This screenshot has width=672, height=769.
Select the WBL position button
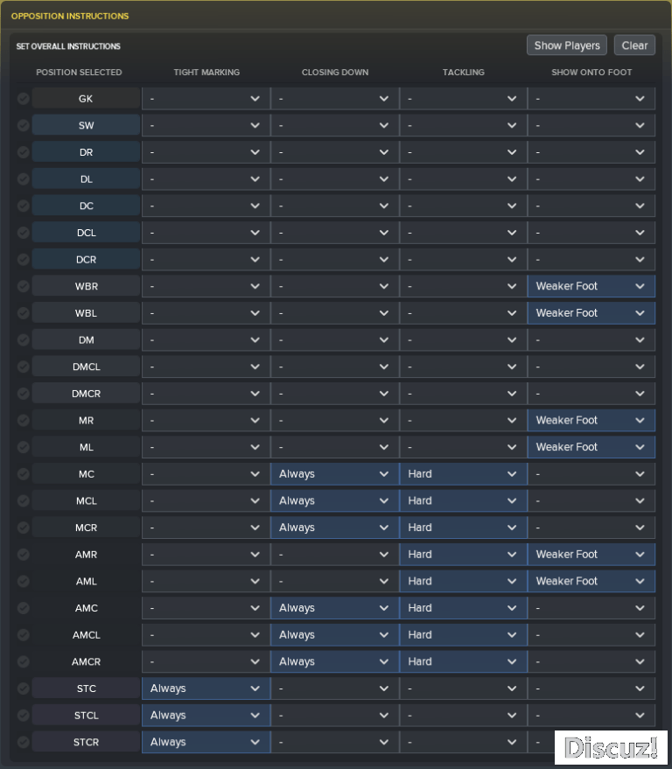pos(86,313)
